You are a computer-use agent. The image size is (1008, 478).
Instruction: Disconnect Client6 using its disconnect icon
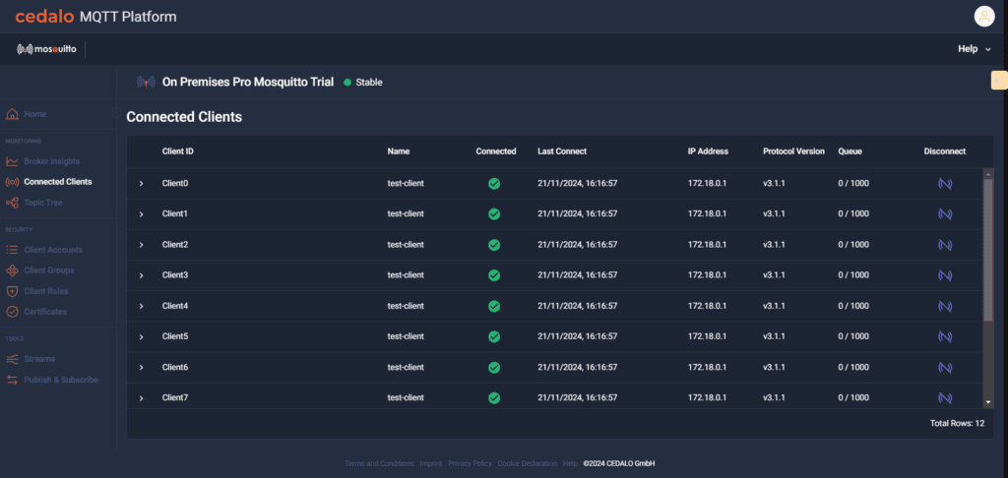[944, 368]
